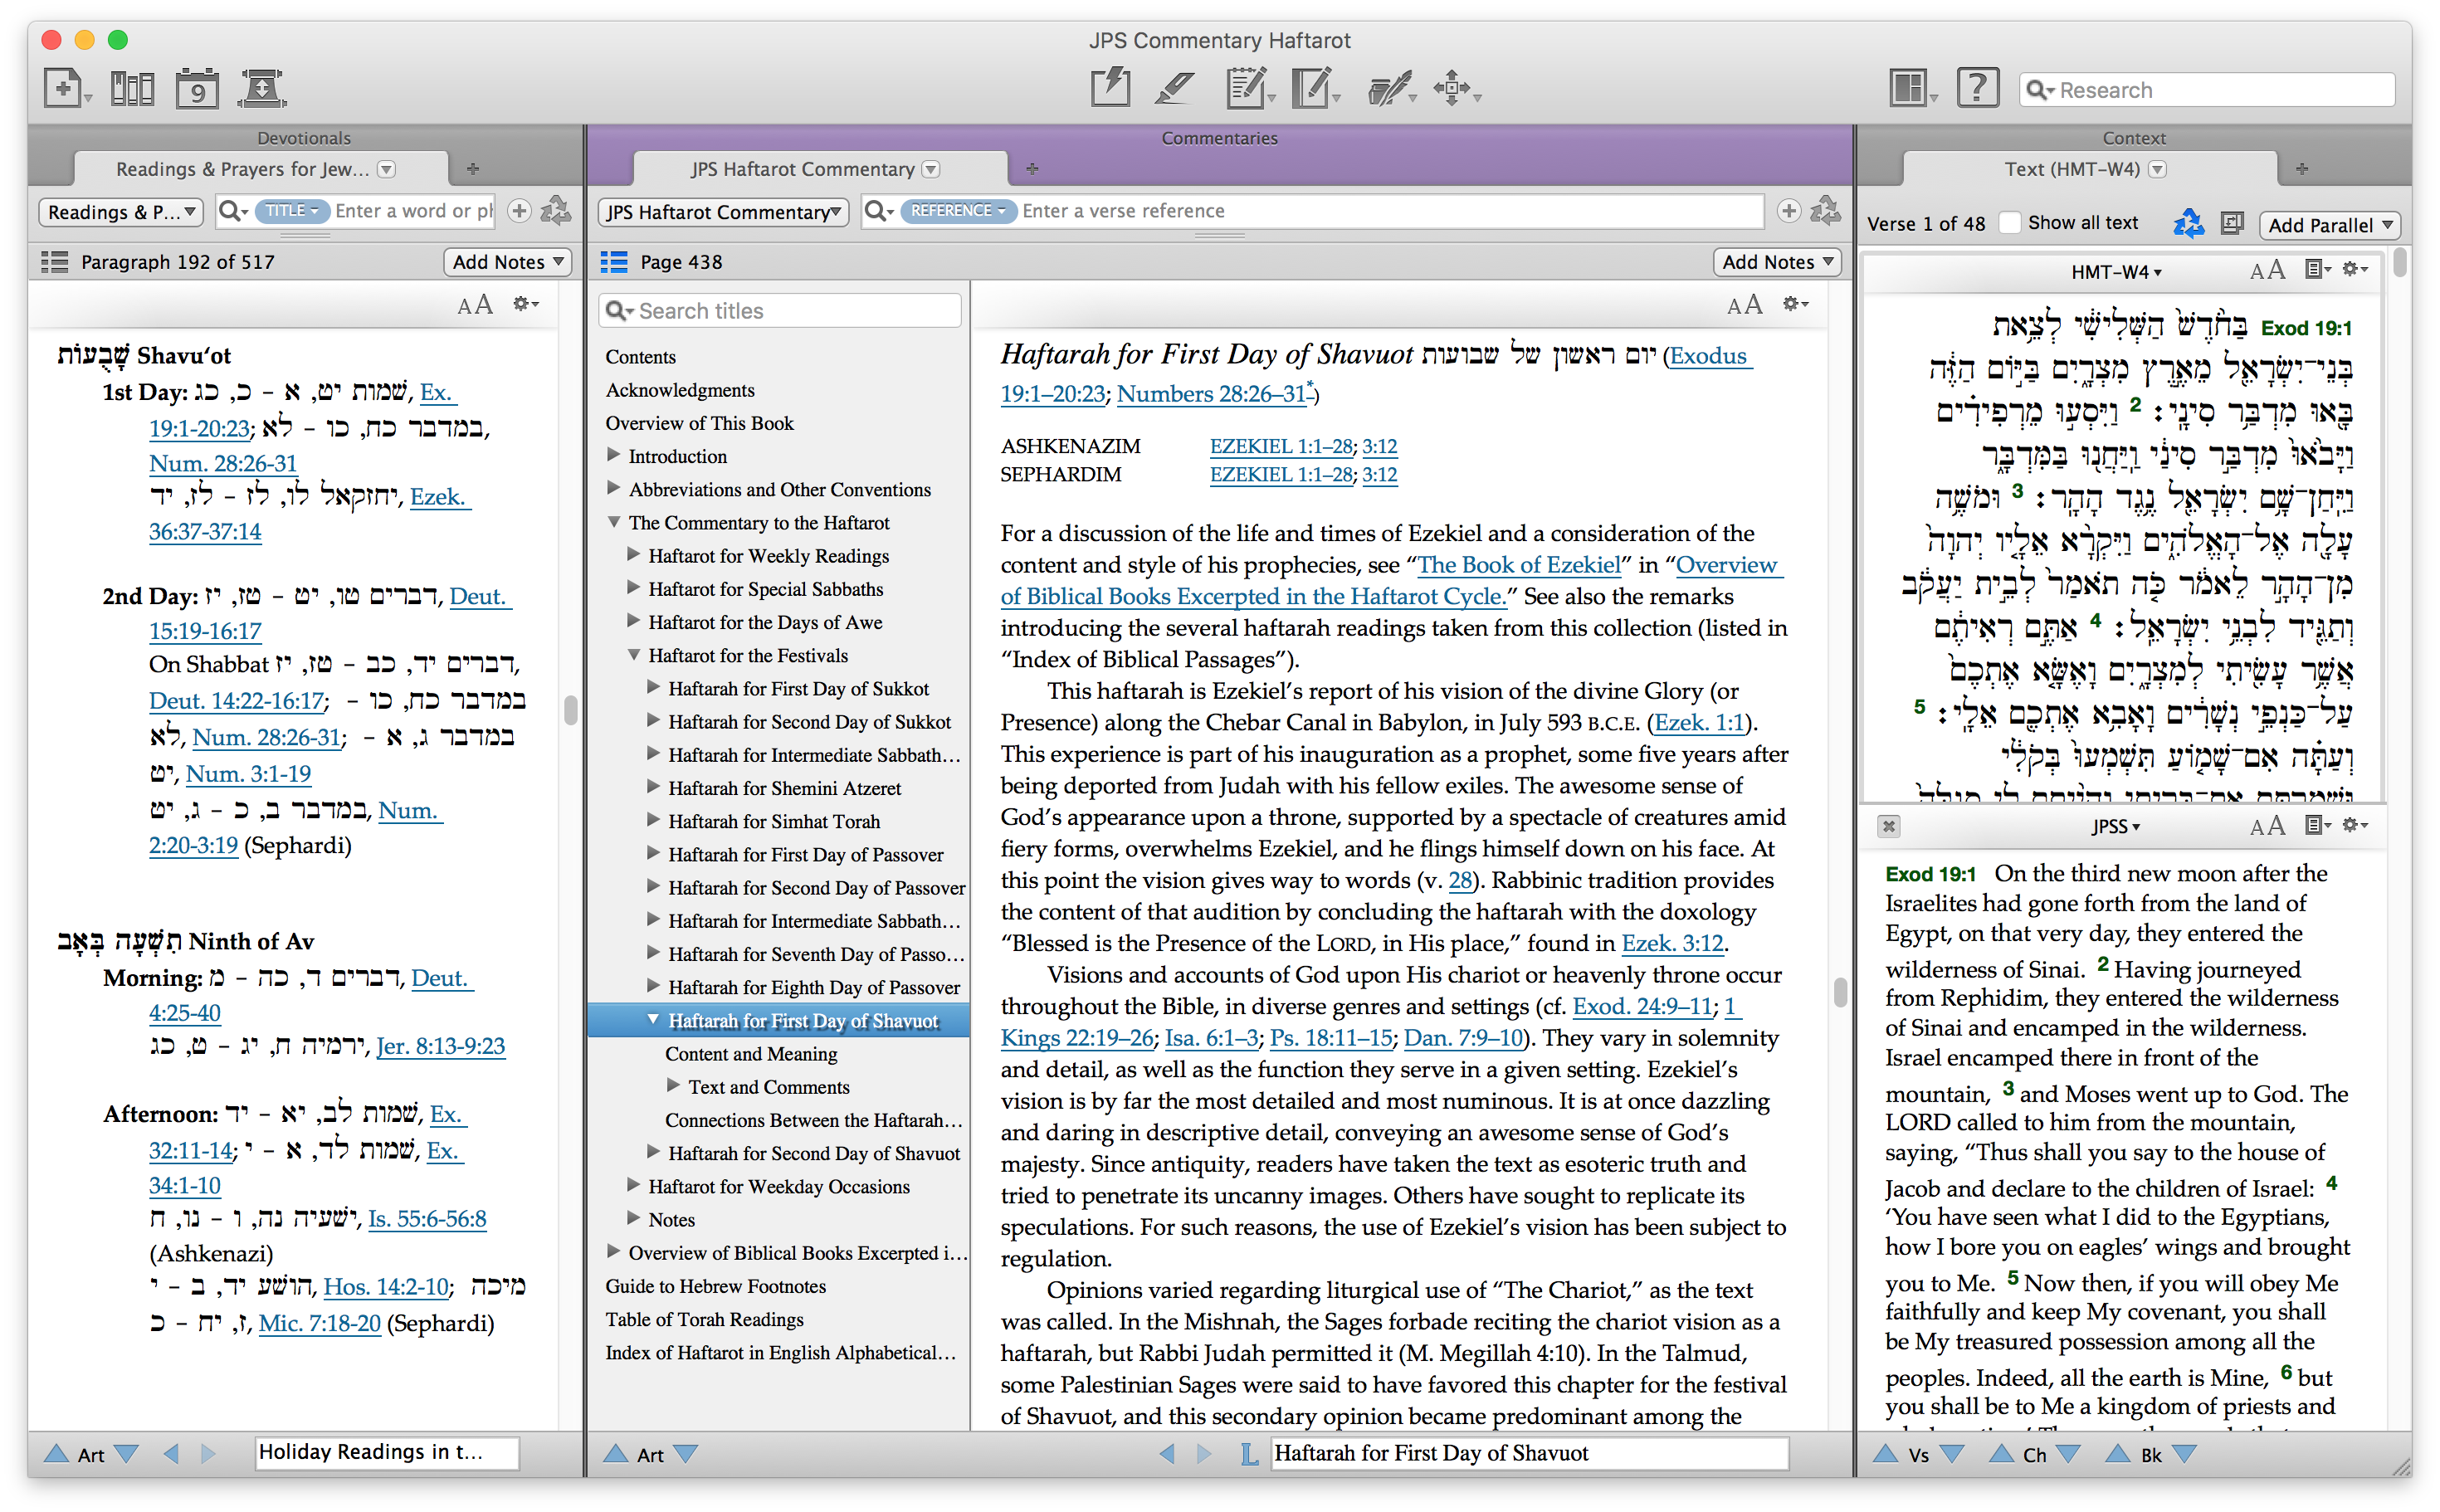Open the highlight styles pen icon
Image resolution: width=2440 pixels, height=1512 pixels.
[x=1390, y=88]
